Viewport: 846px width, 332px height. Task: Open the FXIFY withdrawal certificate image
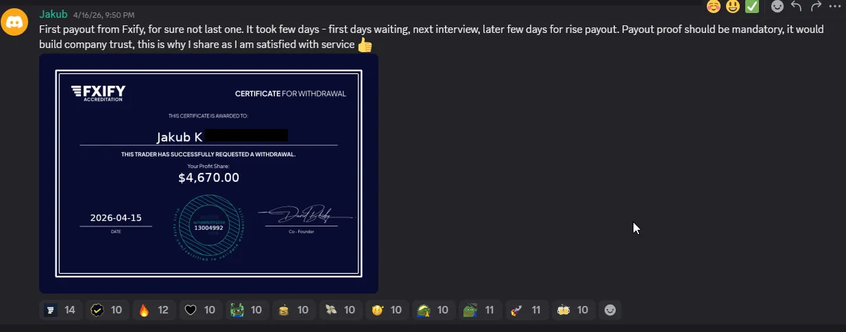[208, 174]
